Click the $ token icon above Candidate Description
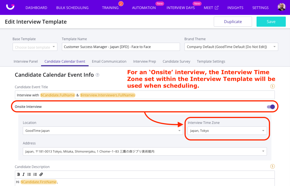The image size is (290, 186). 272,166
